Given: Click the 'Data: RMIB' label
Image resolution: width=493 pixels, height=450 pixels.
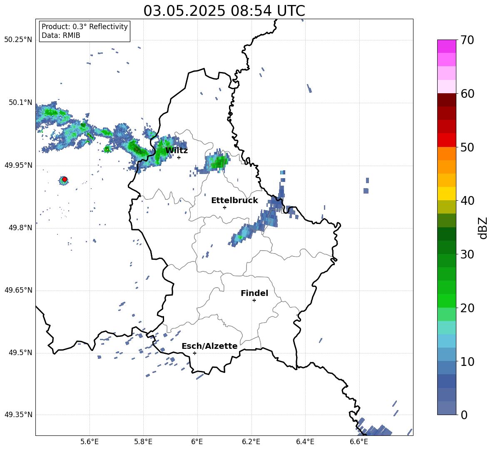Looking at the screenshot, I should coord(61,35).
